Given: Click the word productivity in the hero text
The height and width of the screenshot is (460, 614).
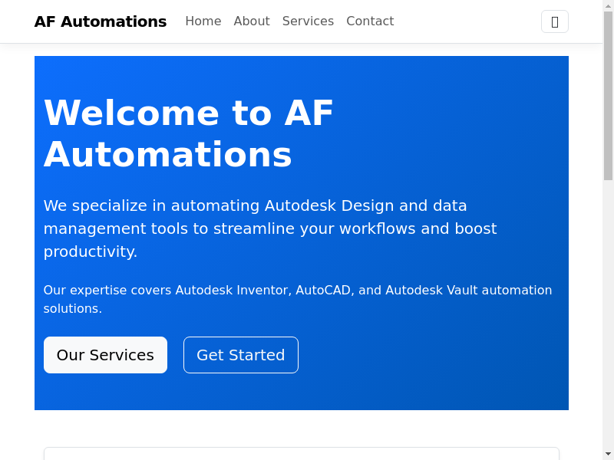Looking at the screenshot, I should tap(90, 251).
